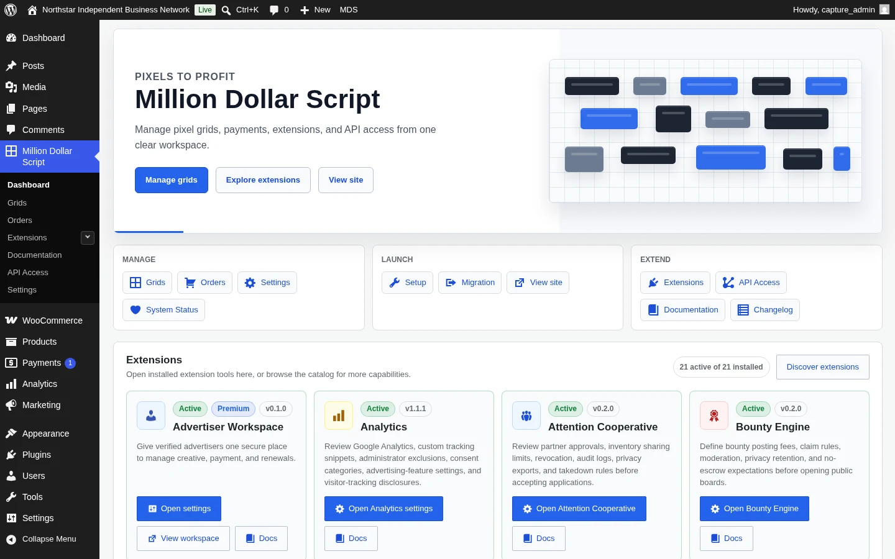The height and width of the screenshot is (559, 895).
Task: Click the Appearance paintbrush icon
Action: (x=11, y=434)
